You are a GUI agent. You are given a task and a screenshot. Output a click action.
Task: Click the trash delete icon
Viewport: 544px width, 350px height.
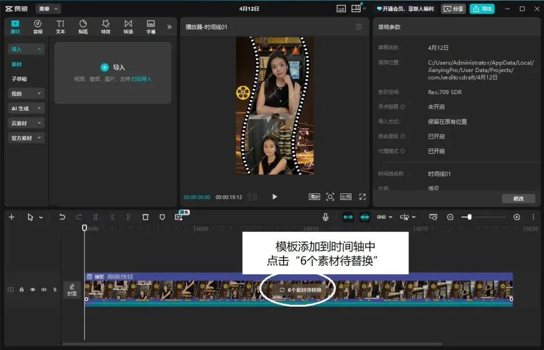[x=146, y=217]
